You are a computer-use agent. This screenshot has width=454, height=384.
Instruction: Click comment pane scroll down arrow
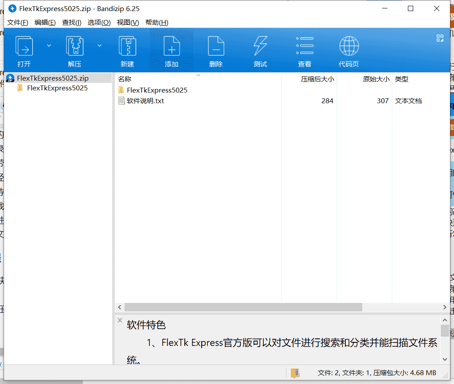(x=445, y=360)
